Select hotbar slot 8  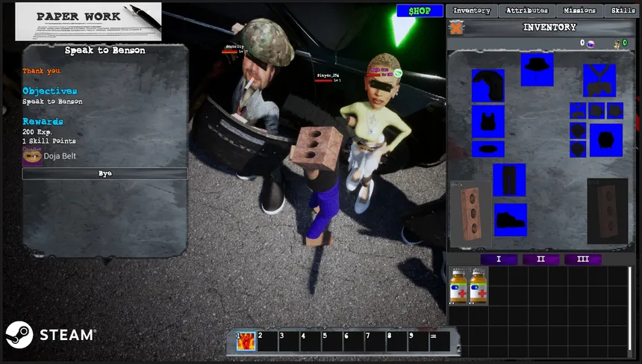click(x=396, y=342)
